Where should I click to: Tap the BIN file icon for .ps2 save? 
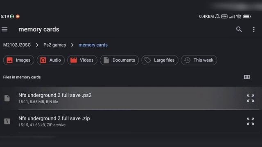coord(7,98)
